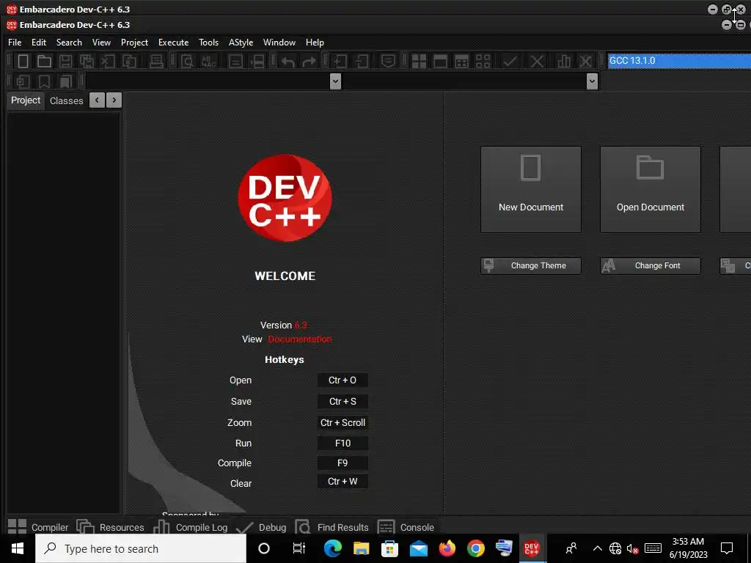Image resolution: width=751 pixels, height=563 pixels.
Task: Click the Compile four-squares toolbar icon
Action: tap(419, 62)
